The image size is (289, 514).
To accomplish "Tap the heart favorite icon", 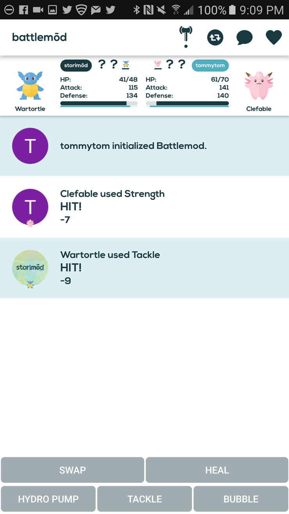I will click(x=274, y=37).
